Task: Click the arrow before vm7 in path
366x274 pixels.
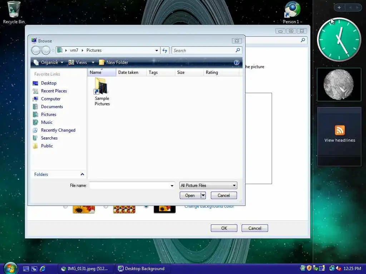Action: click(66, 50)
